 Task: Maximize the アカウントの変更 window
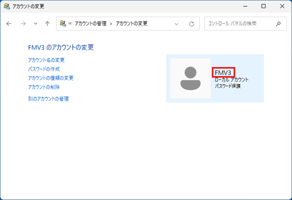263,6
